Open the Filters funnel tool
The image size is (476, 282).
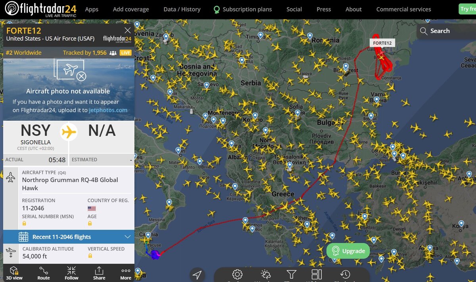(291, 274)
